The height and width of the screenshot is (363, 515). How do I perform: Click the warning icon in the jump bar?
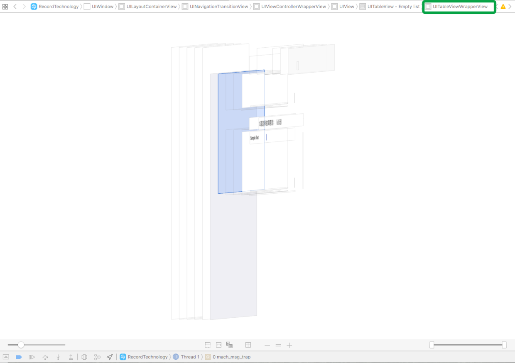pyautogui.click(x=504, y=6)
